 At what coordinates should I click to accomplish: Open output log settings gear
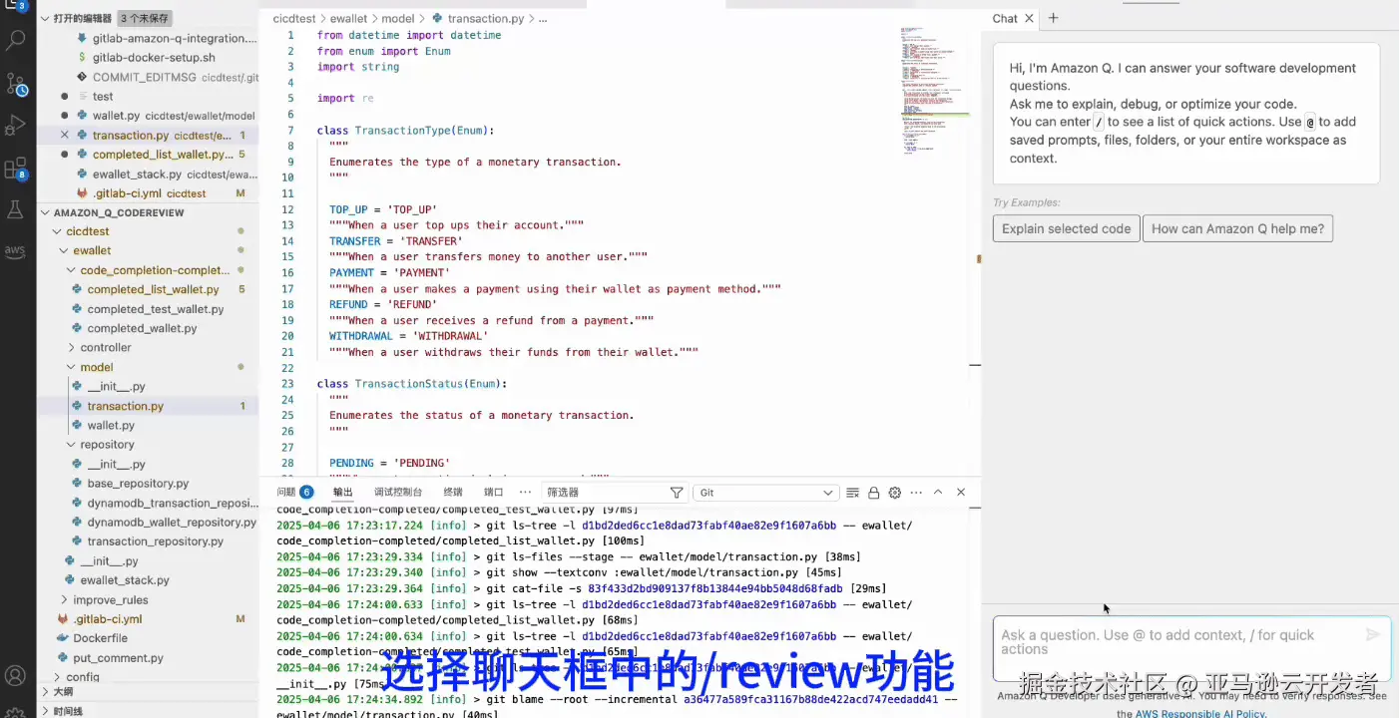click(x=895, y=493)
